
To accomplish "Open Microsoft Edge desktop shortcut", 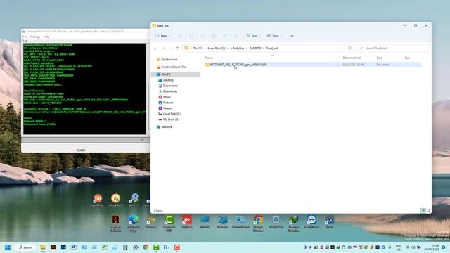I will tap(133, 220).
